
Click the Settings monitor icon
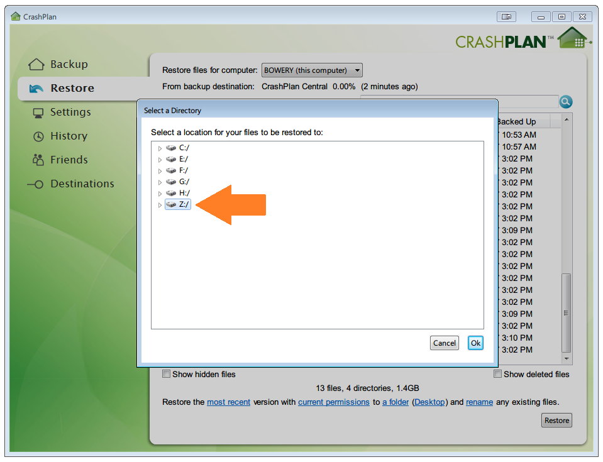click(x=38, y=113)
